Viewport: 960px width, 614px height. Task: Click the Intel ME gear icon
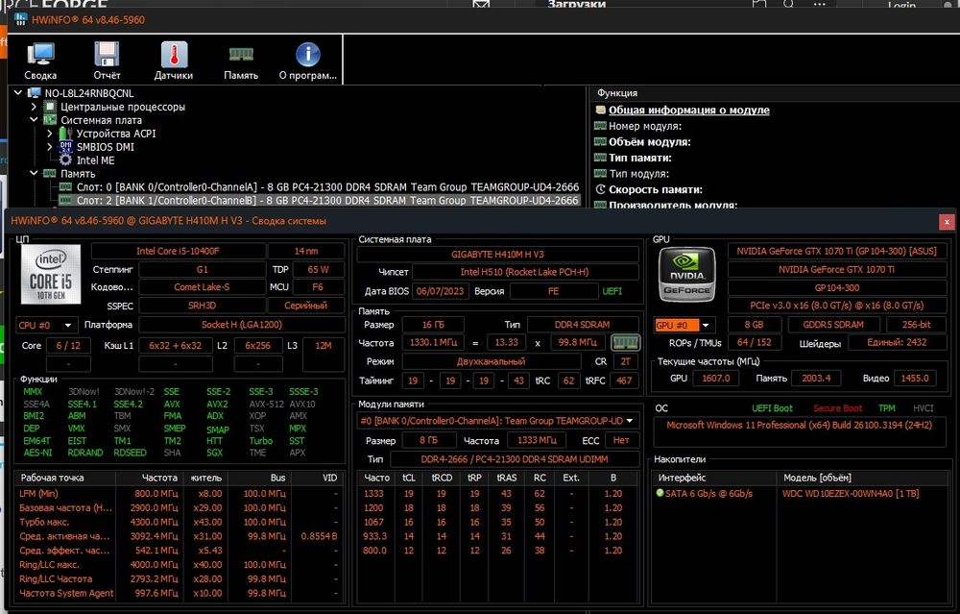65,160
